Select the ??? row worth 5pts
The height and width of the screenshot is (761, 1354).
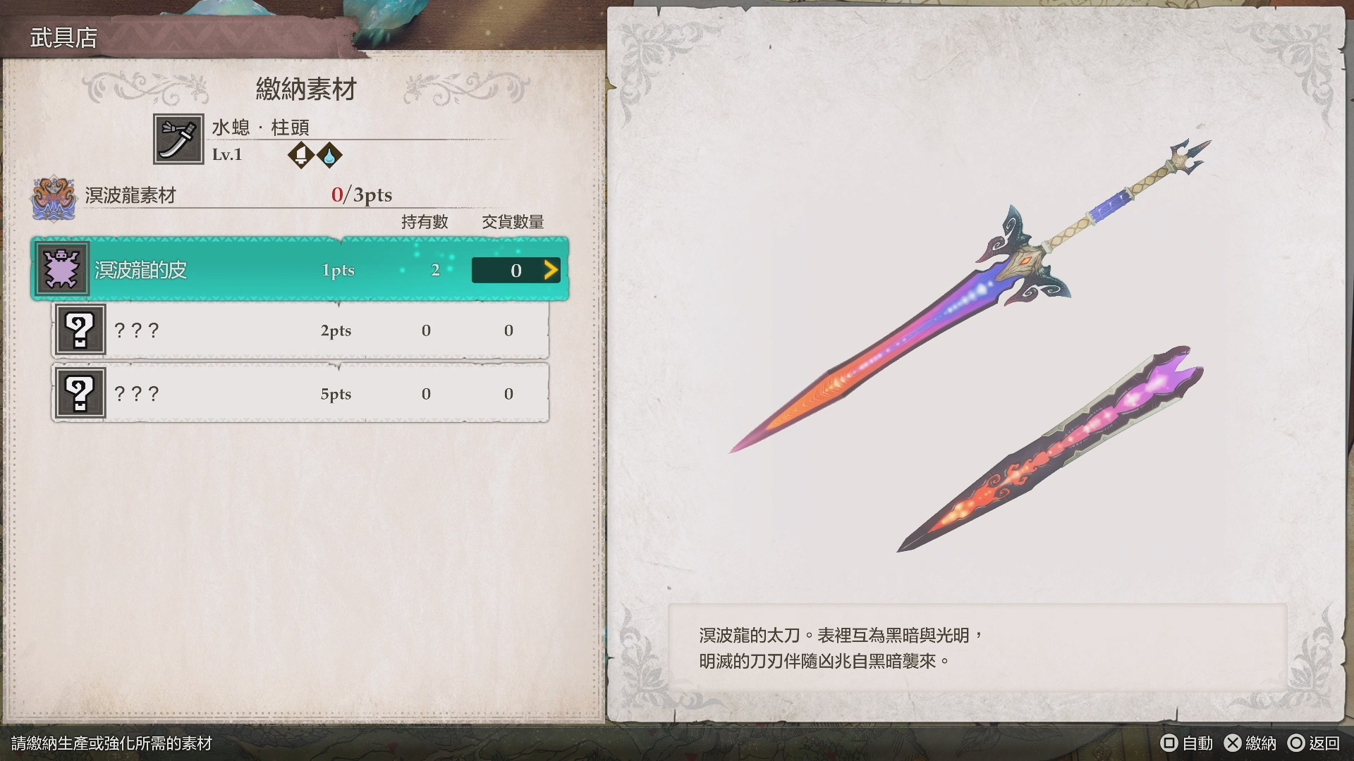click(300, 393)
